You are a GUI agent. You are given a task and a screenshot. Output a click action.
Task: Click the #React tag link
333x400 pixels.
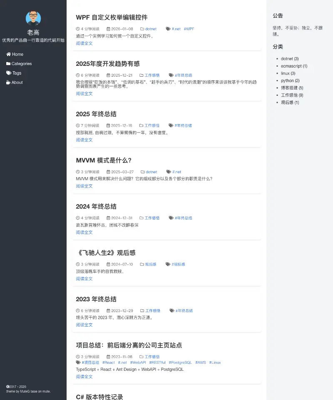click(109, 362)
